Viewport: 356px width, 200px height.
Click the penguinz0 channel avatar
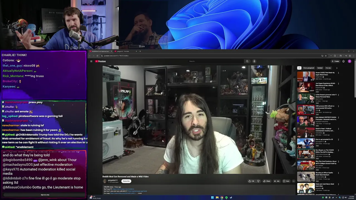105,181
